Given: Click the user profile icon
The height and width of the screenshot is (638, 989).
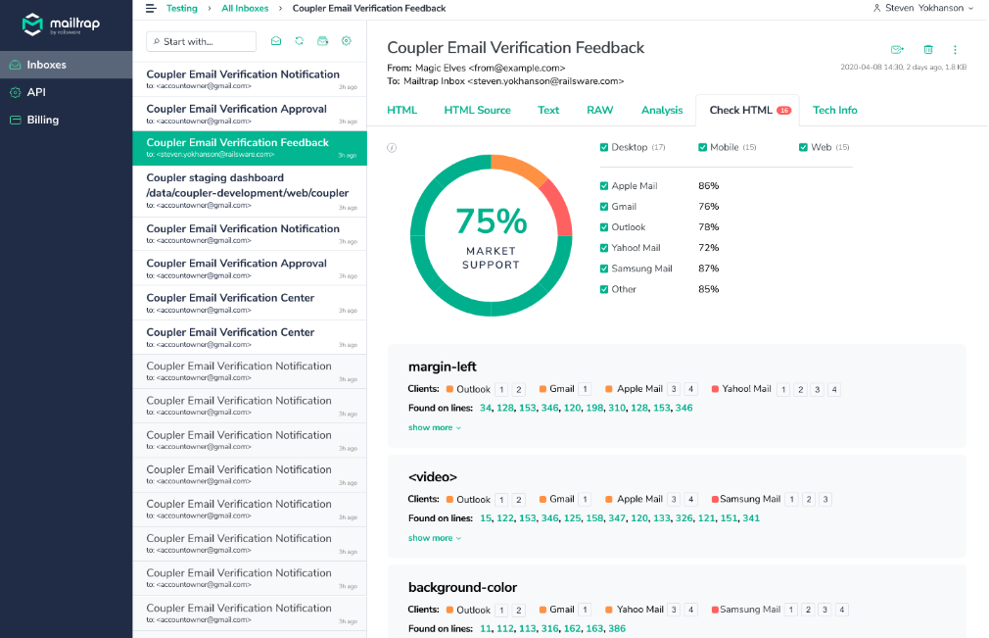Looking at the screenshot, I should tap(876, 8).
